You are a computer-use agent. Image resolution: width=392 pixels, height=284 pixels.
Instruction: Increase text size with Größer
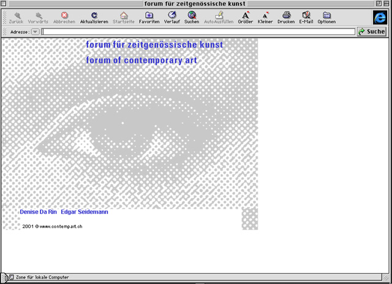[x=245, y=15]
